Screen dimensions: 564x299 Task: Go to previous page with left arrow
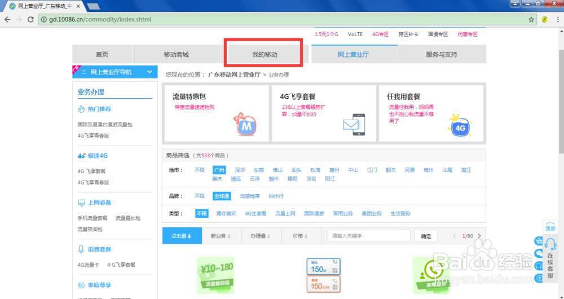point(454,236)
